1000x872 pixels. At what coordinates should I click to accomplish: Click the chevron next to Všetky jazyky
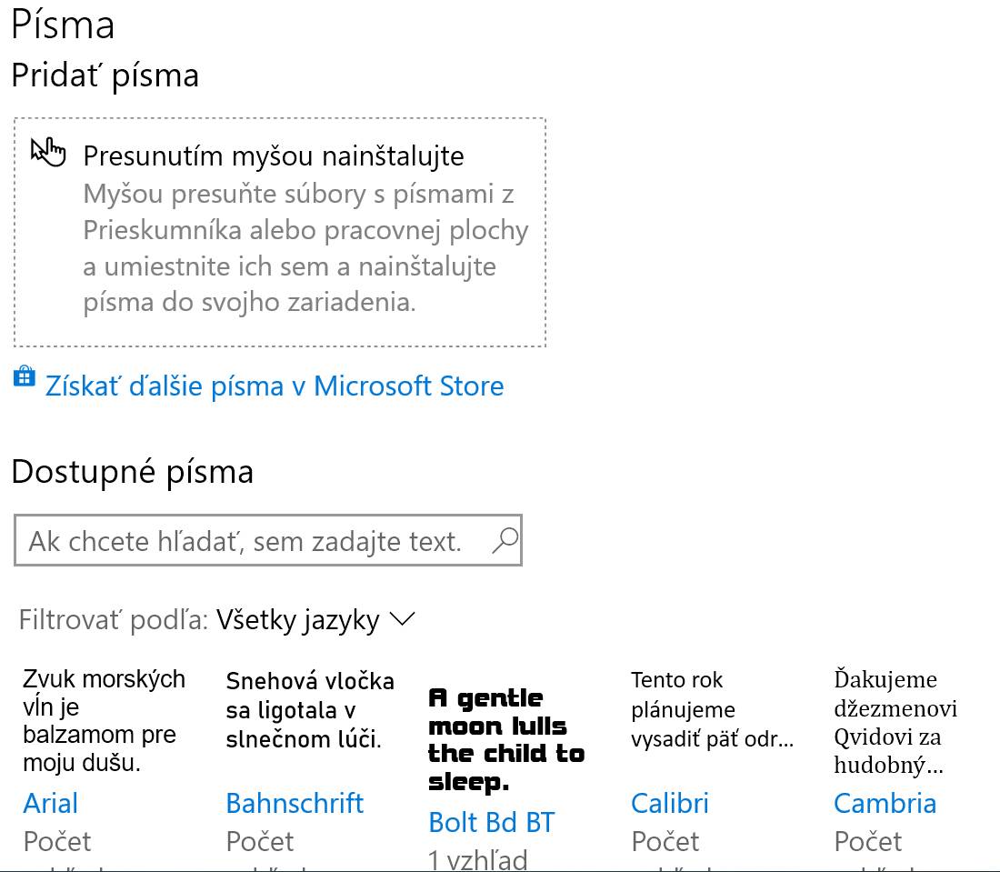point(403,618)
